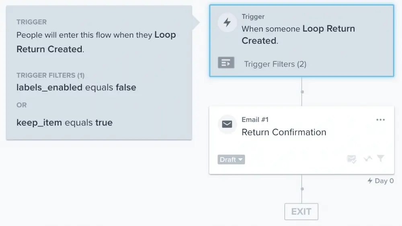
Task: Open the Email #1 three-dots menu
Action: [x=380, y=120]
